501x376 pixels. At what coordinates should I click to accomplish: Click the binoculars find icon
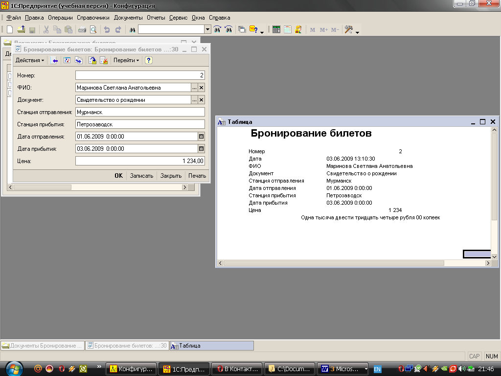(132, 30)
